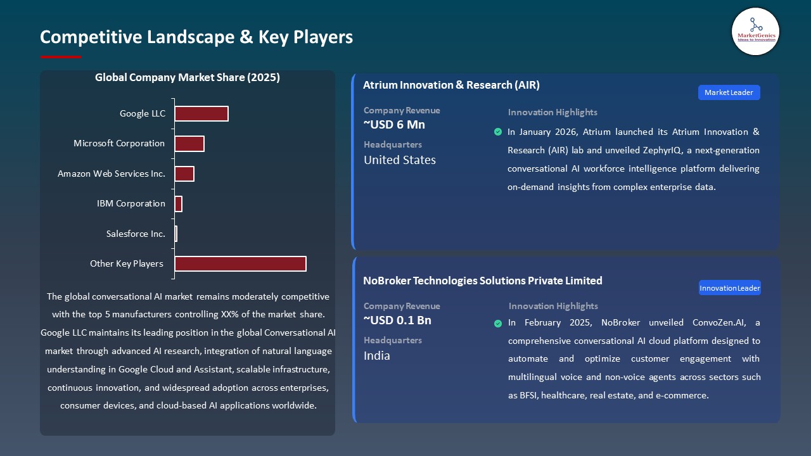This screenshot has height=456, width=811.
Task: Open the Competitive Landscape & Key Players heading
Action: click(x=196, y=37)
